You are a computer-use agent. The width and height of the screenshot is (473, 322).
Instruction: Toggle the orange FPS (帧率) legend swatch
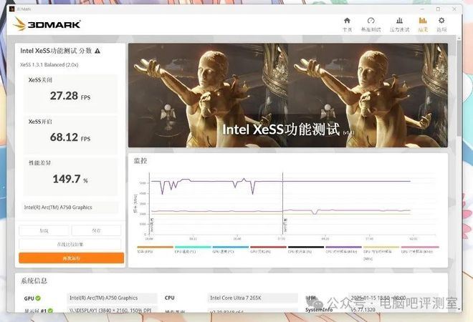pyautogui.click(x=155, y=247)
